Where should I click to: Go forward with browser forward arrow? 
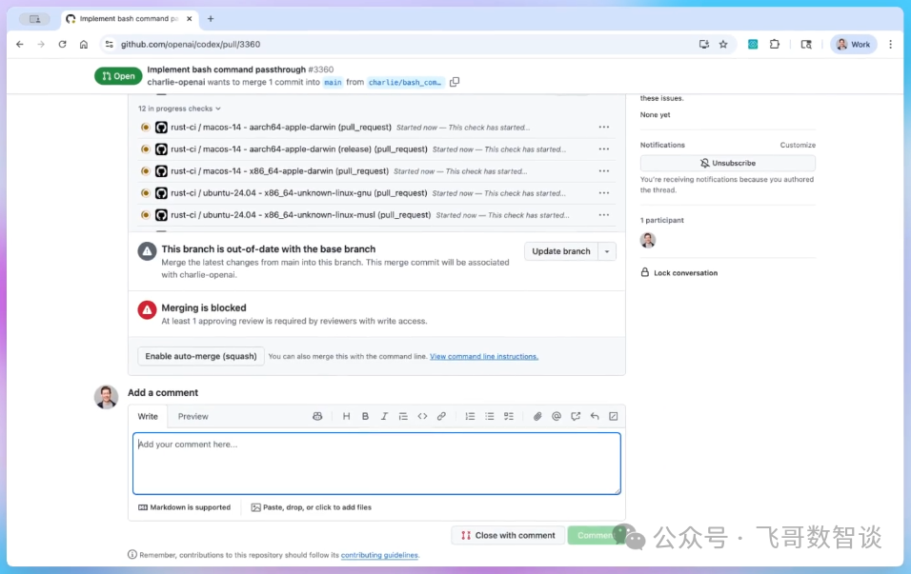click(x=41, y=44)
